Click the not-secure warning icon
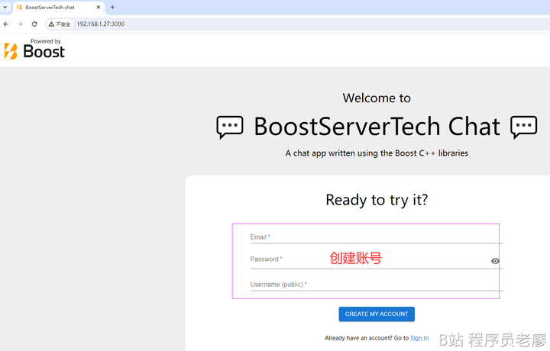This screenshot has width=550, height=351. (x=51, y=24)
